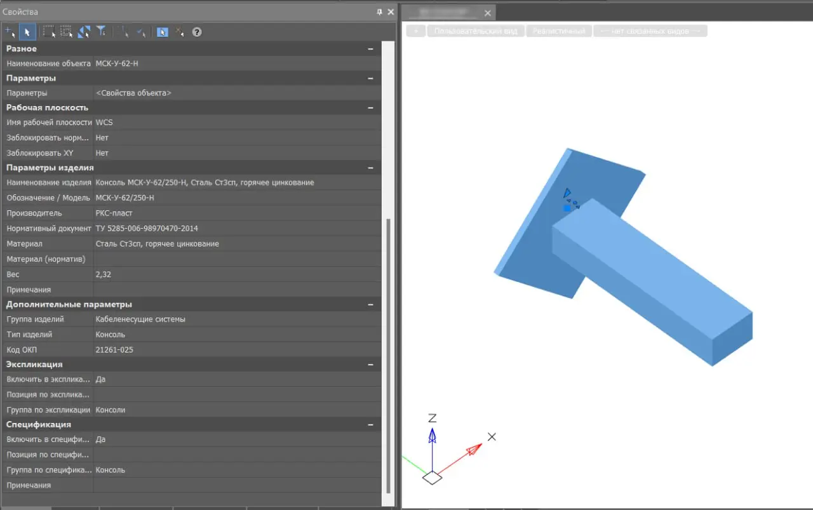Collapse the Дополнительные параметры section
Image resolution: width=813 pixels, height=510 pixels.
click(x=370, y=304)
